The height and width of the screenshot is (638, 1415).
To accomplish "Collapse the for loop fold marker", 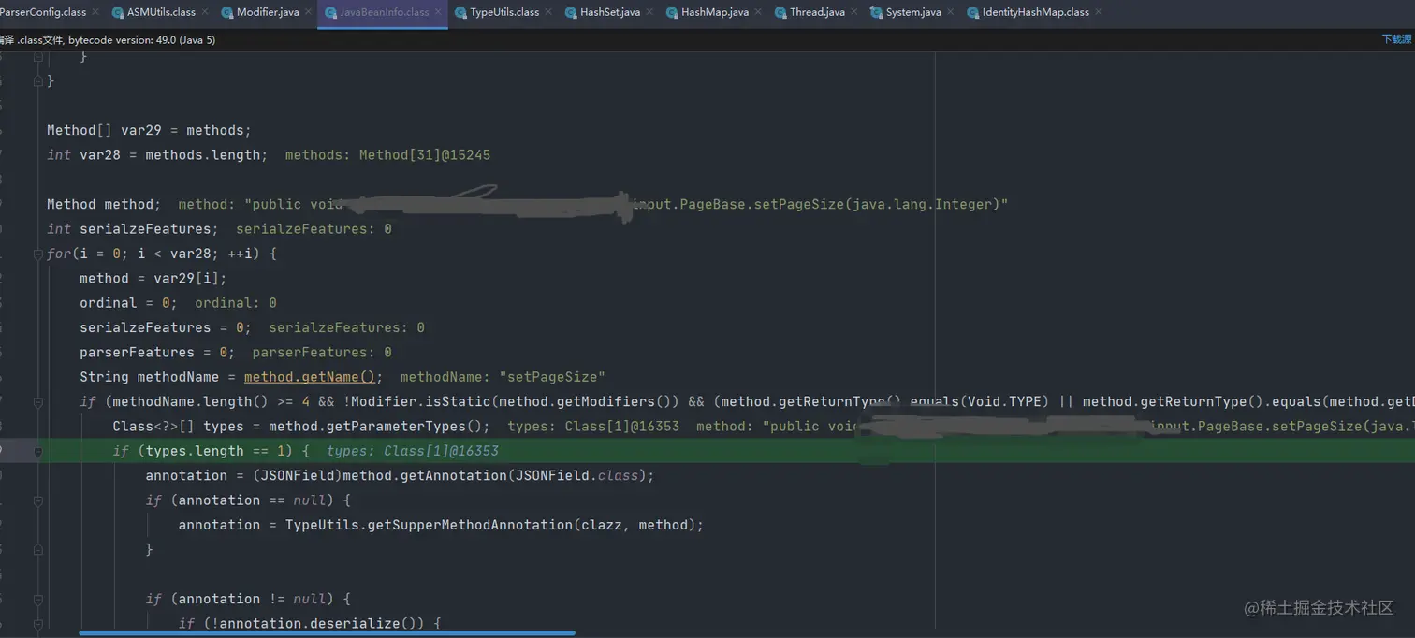I will [x=38, y=254].
